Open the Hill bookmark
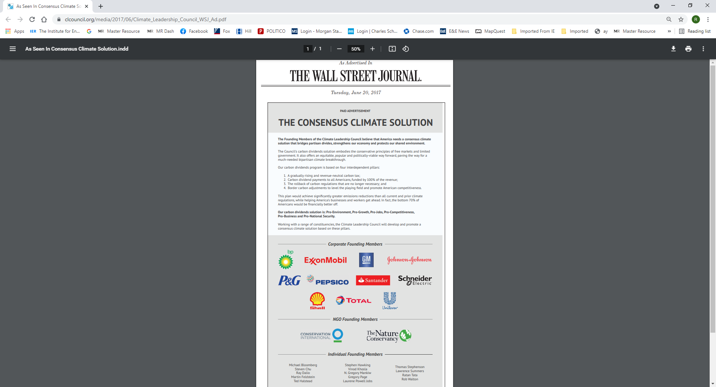The height and width of the screenshot is (387, 716). (244, 31)
